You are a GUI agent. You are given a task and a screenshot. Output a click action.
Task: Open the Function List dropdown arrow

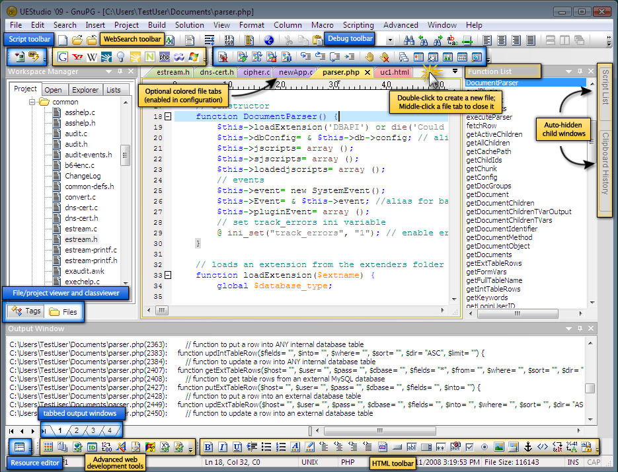568,72
